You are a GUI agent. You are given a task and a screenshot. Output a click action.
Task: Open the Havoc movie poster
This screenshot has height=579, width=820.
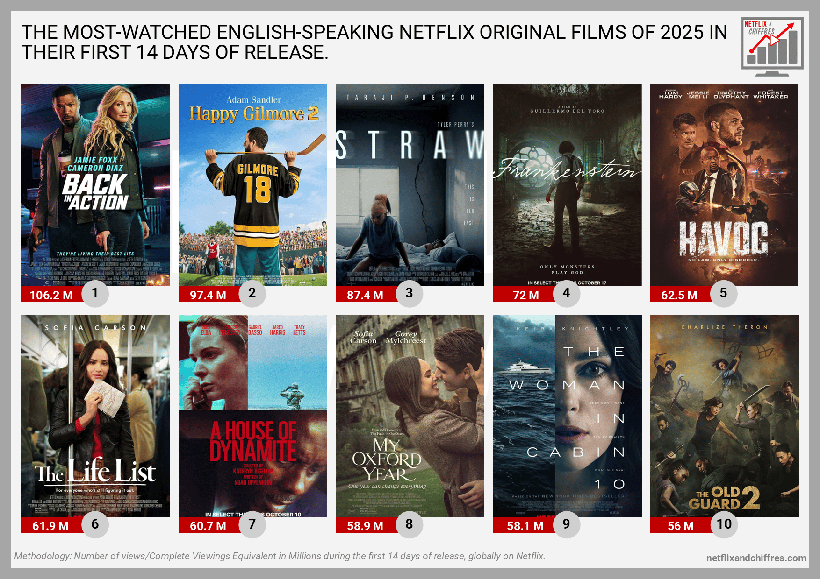[724, 185]
